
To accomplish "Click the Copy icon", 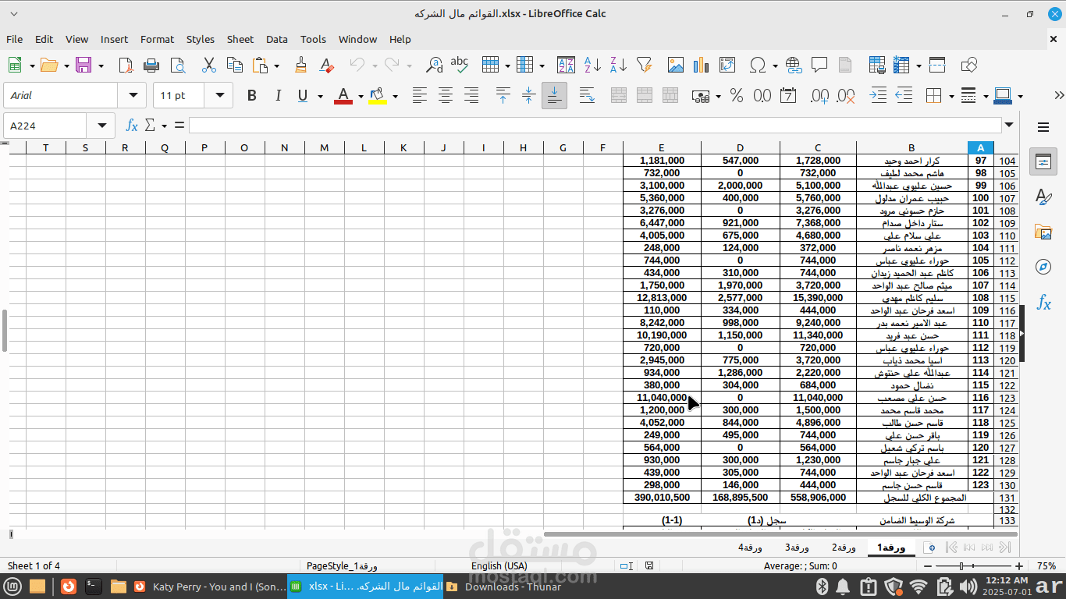I will click(234, 65).
